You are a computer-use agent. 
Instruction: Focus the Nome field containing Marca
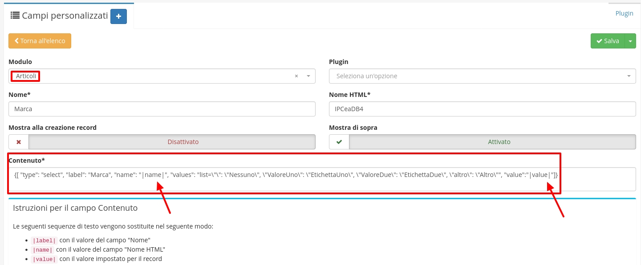162,109
